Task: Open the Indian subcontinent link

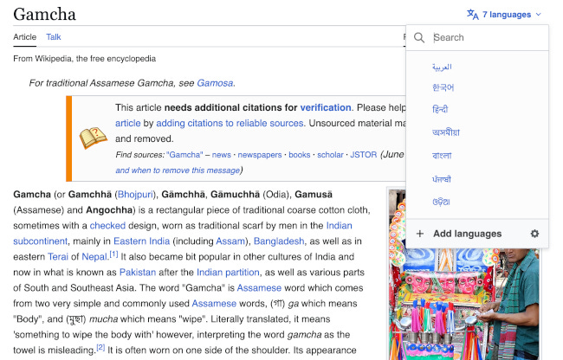Action: (339, 226)
